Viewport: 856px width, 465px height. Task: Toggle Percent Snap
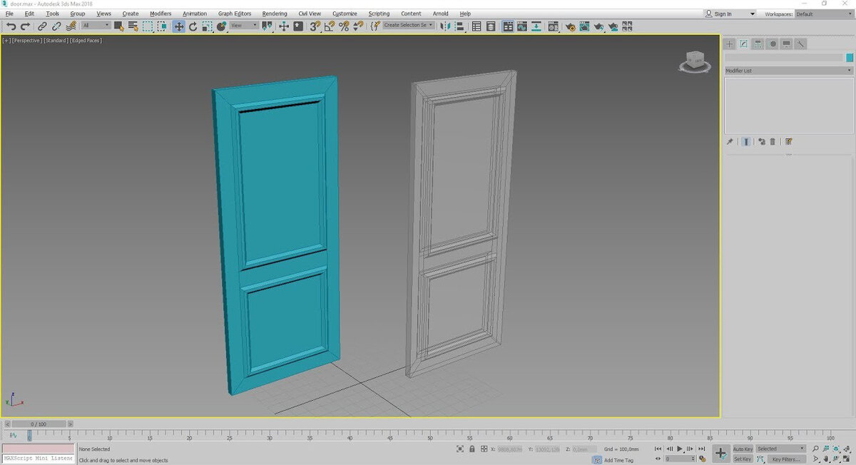pyautogui.click(x=343, y=26)
